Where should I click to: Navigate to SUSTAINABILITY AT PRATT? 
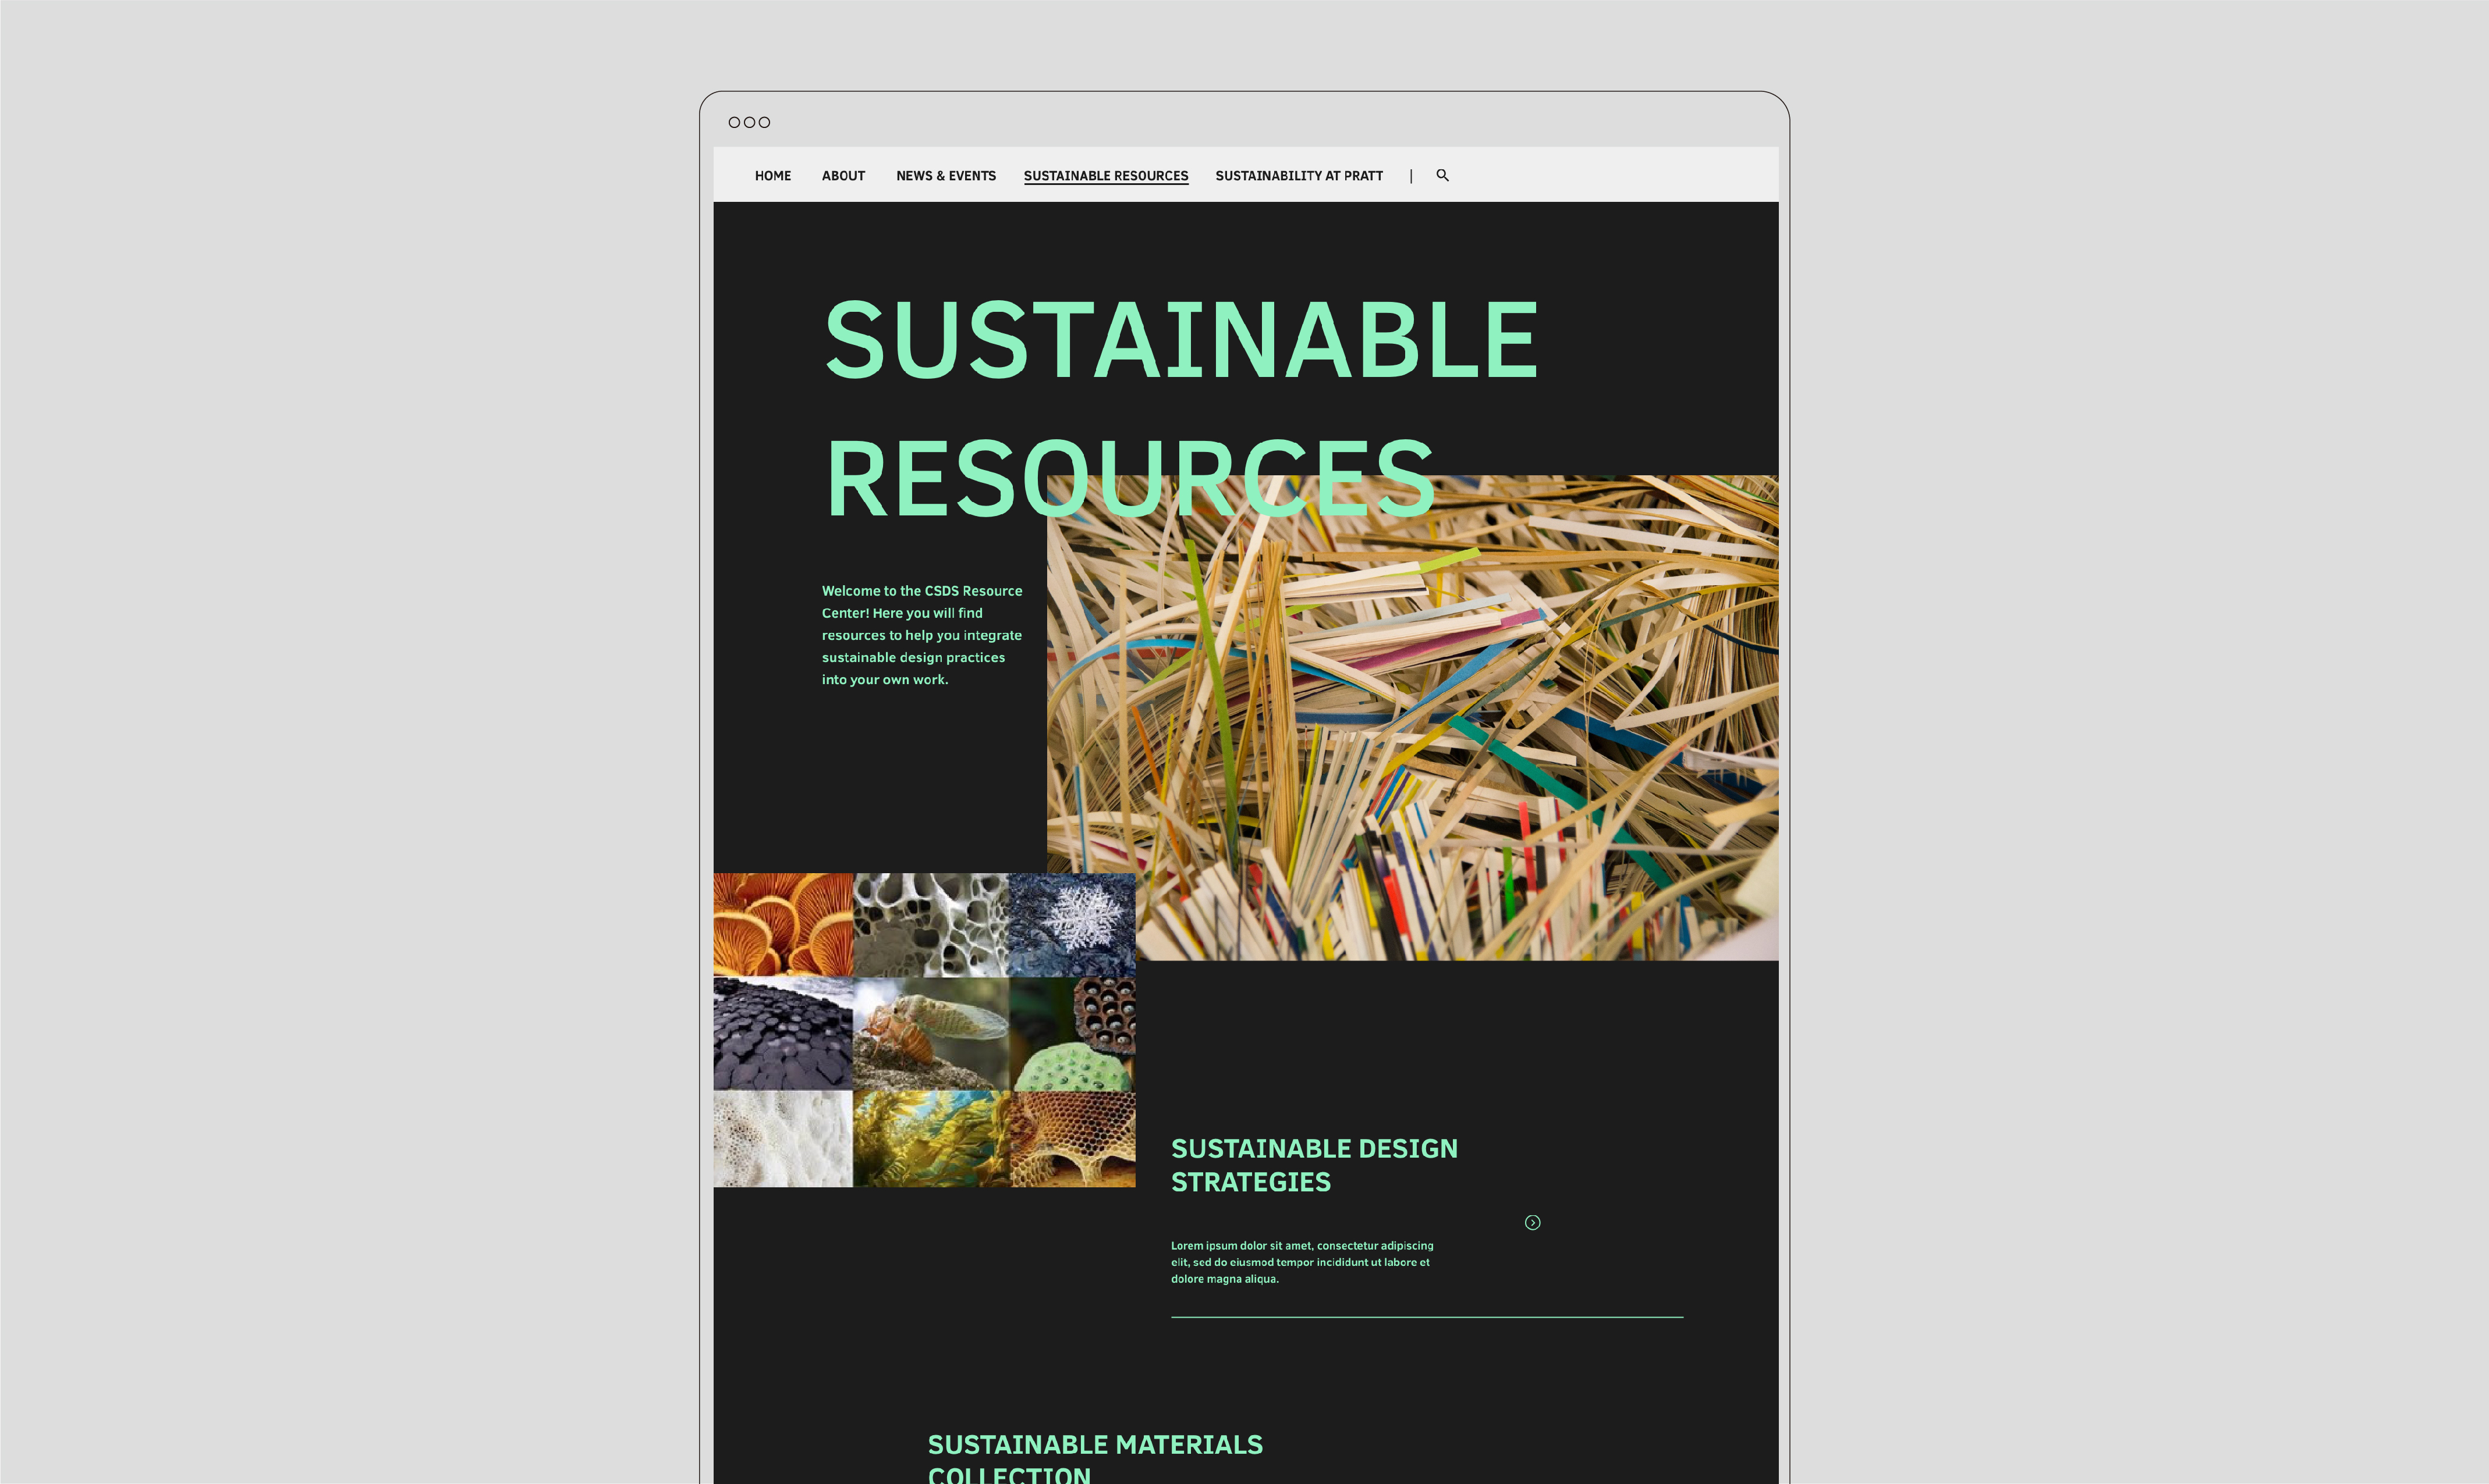pos(1299,176)
